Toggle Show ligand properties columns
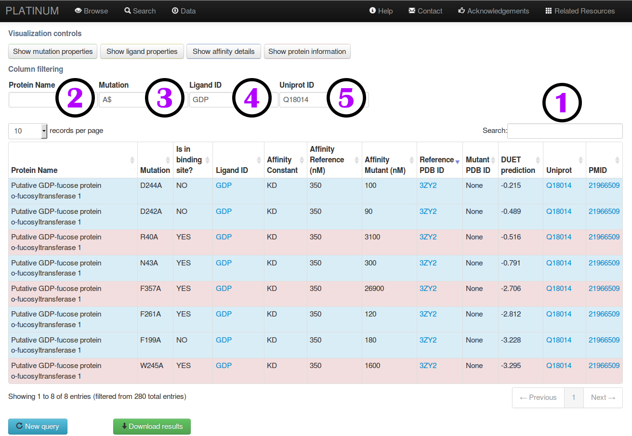The width and height of the screenshot is (632, 436). click(142, 52)
